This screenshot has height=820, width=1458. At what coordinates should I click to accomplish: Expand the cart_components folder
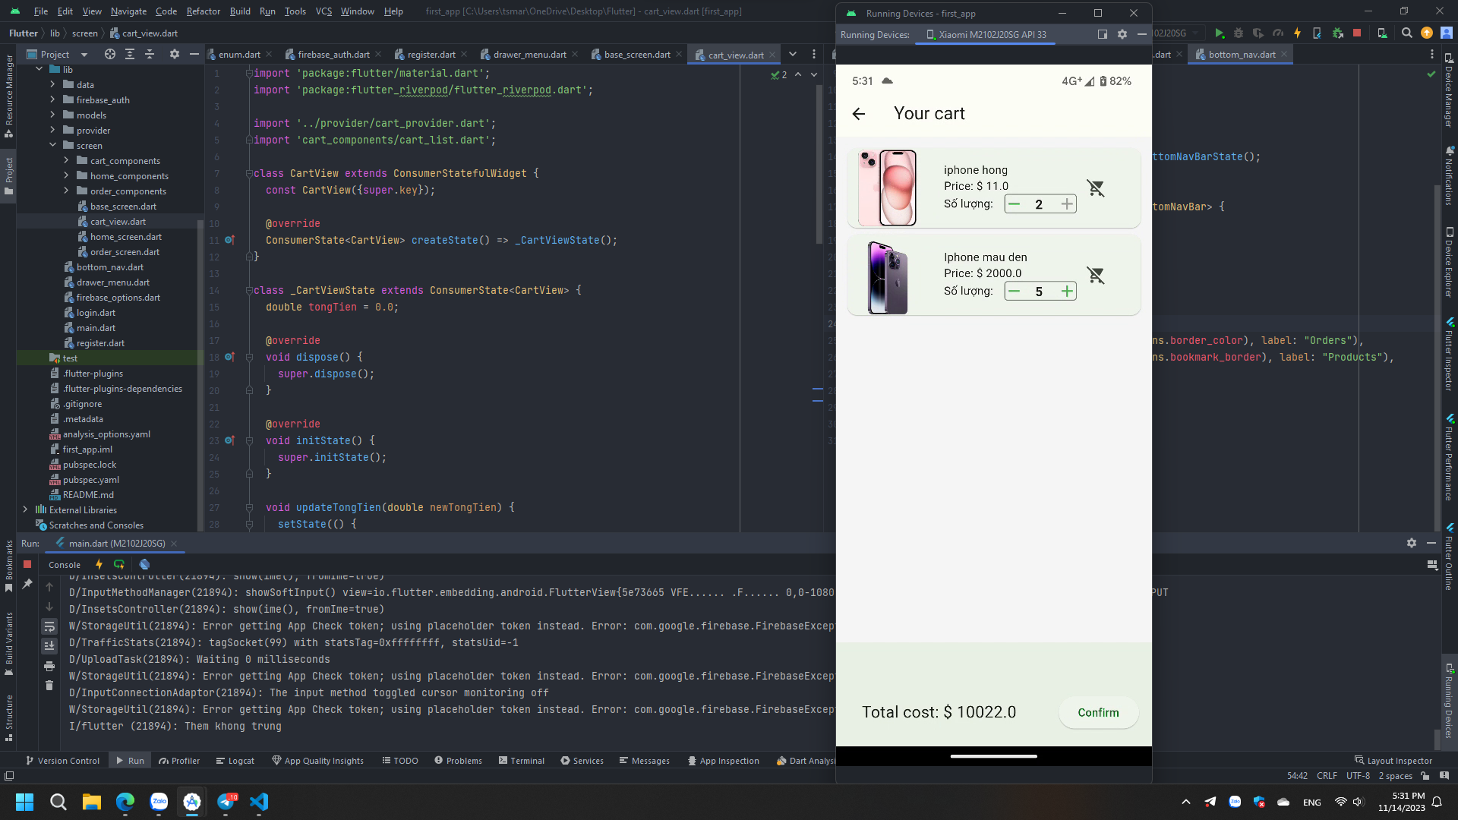point(66,160)
